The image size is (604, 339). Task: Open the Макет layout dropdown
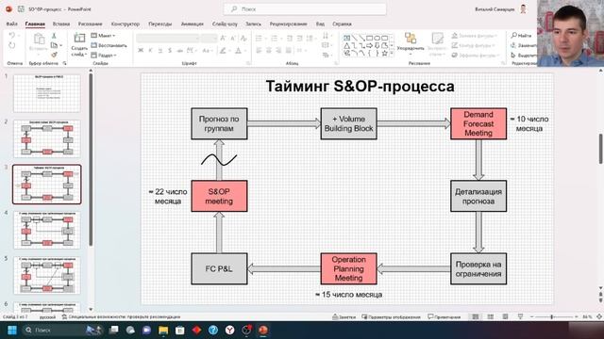coord(103,36)
